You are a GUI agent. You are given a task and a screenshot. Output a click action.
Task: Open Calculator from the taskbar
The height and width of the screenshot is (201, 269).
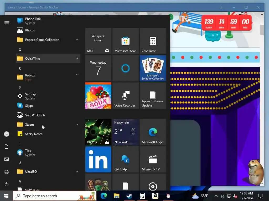(x=142, y=196)
